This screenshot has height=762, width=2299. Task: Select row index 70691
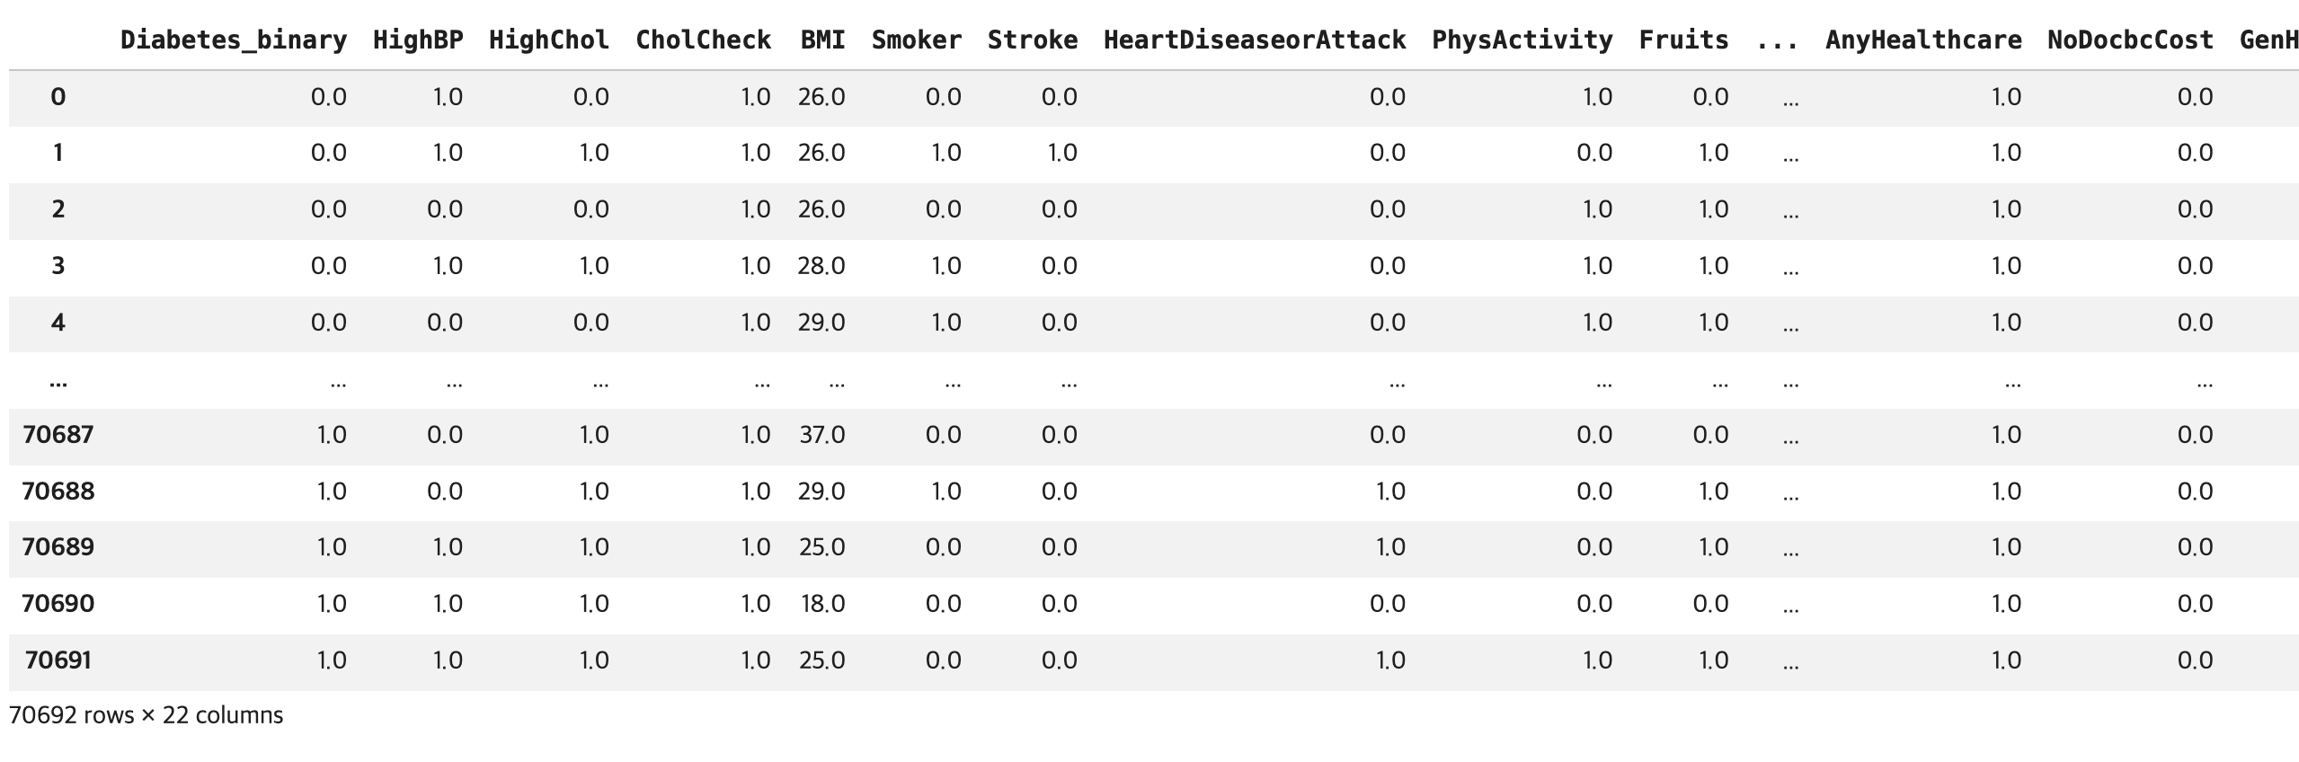click(58, 660)
